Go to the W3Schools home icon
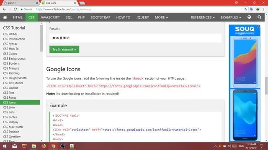Screen dimensions: 268x150 5,17
